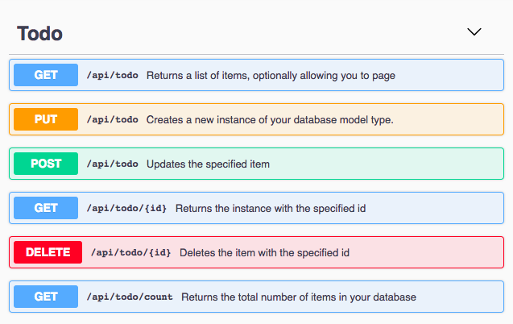The width and height of the screenshot is (513, 324).
Task: Click the GET badge for the count endpoint
Action: pyautogui.click(x=46, y=297)
